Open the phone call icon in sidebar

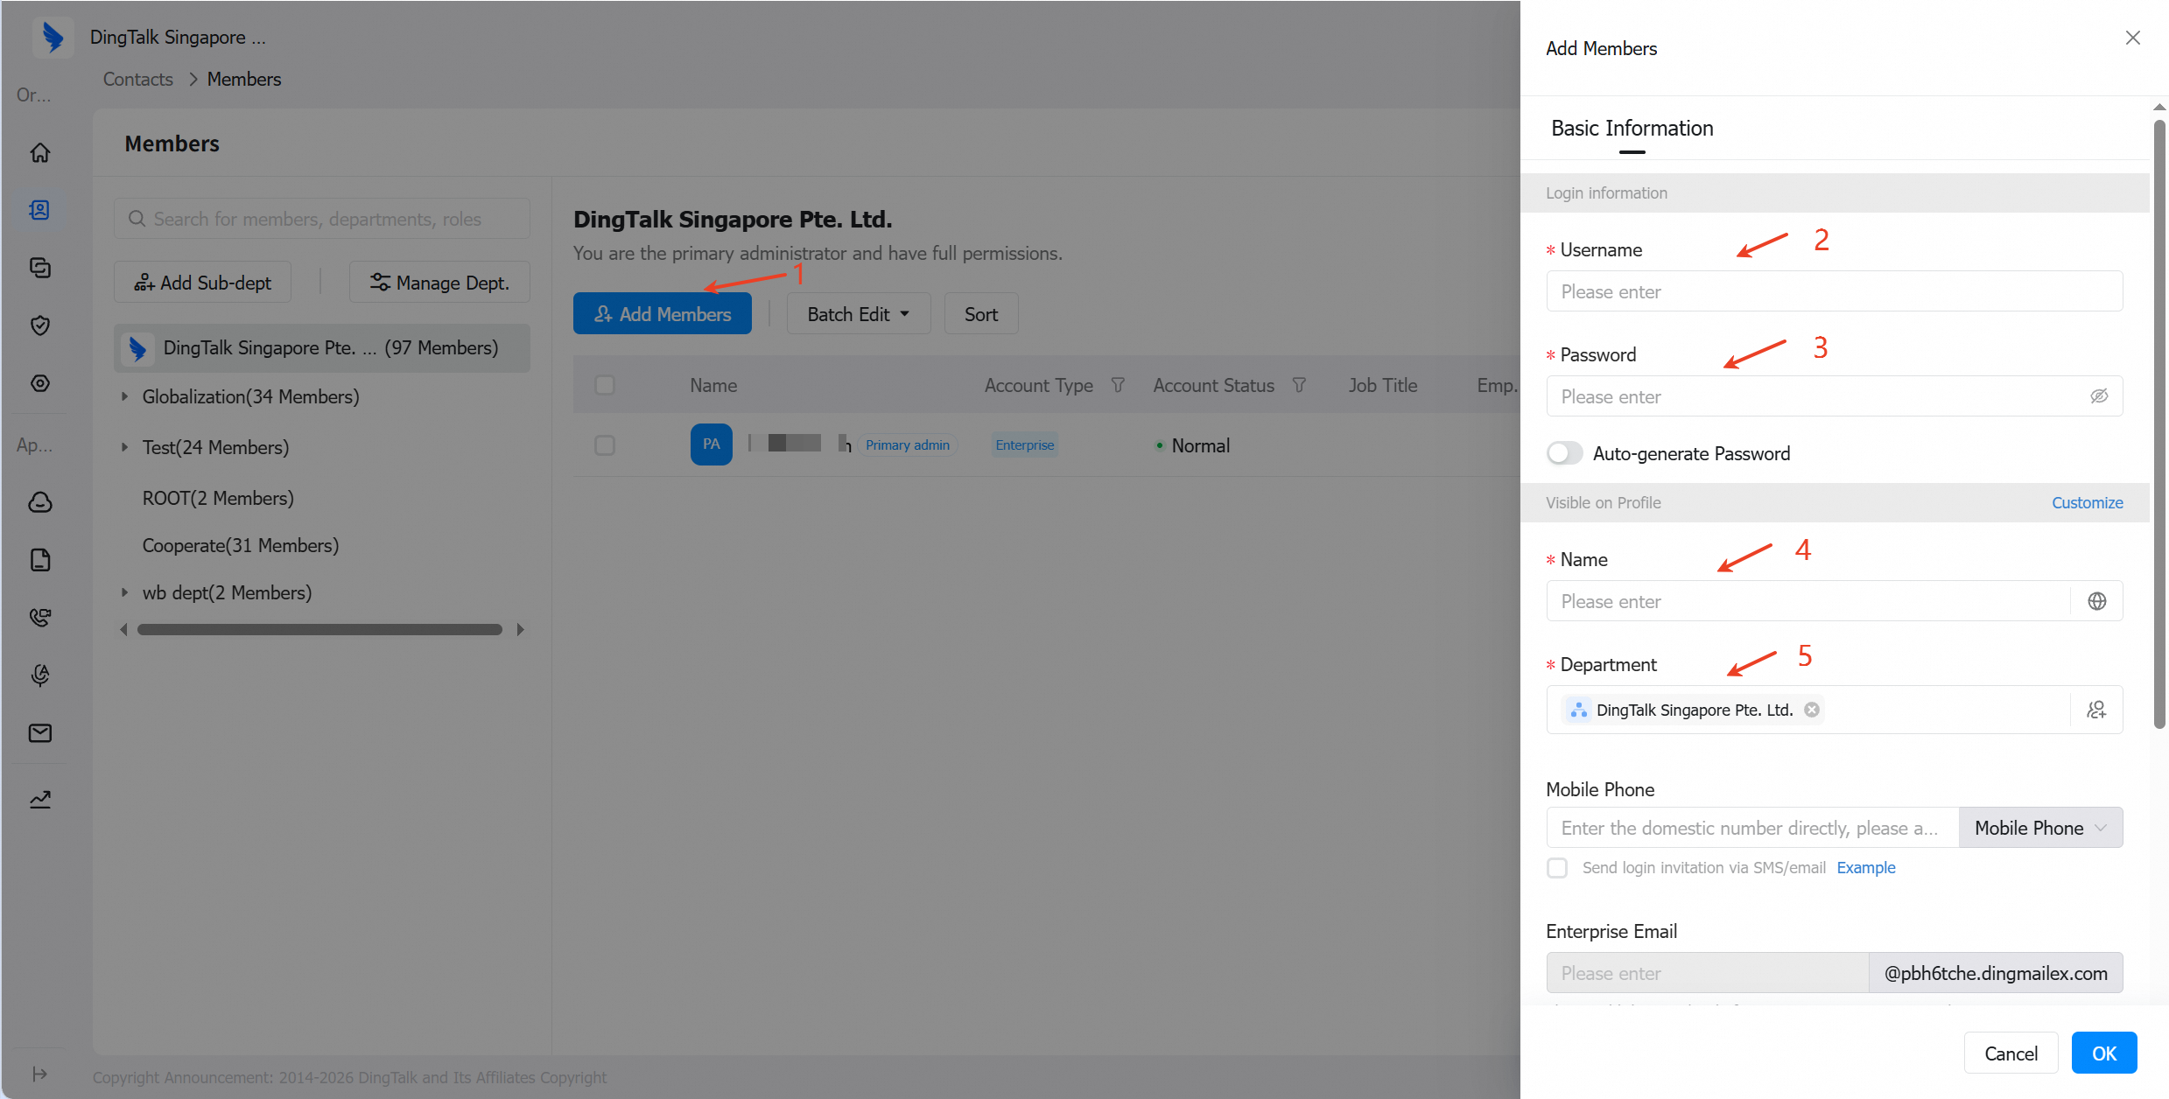click(x=40, y=618)
